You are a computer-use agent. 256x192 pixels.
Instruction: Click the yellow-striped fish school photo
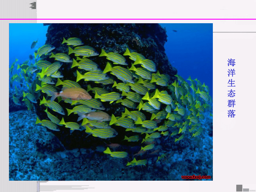point(111,102)
